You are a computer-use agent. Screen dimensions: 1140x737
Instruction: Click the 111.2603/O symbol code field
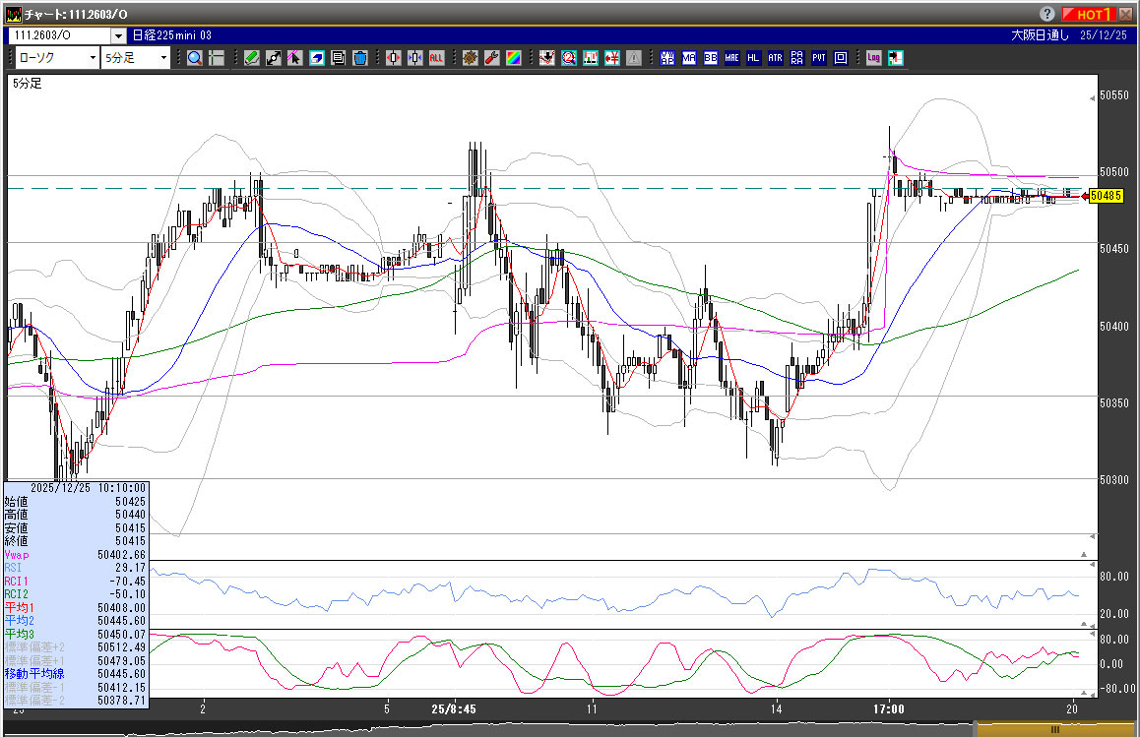59,35
